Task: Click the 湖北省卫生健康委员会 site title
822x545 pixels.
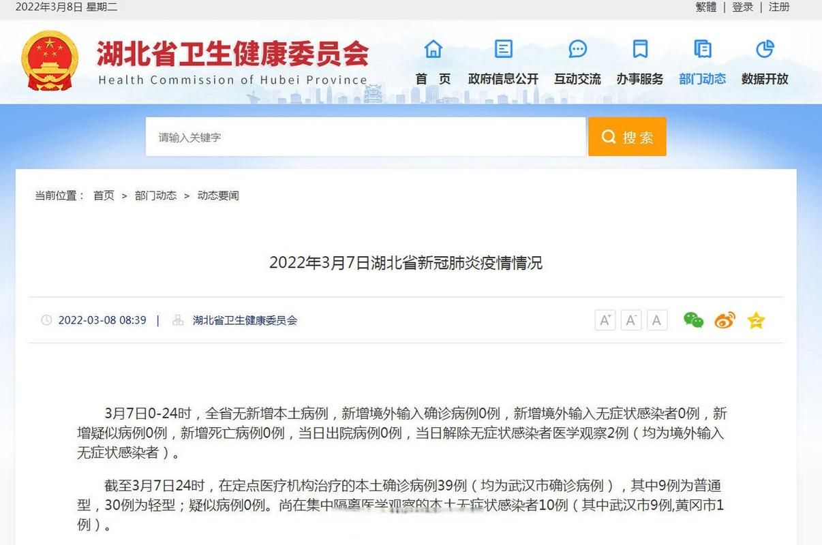Action: coord(232,53)
